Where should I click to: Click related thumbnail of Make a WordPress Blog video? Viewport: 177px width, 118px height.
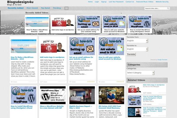tap(135, 112)
